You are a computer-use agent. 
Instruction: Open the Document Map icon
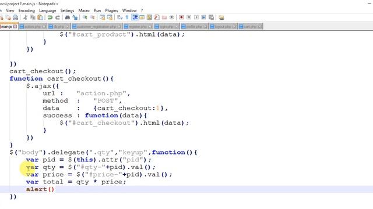point(149,17)
